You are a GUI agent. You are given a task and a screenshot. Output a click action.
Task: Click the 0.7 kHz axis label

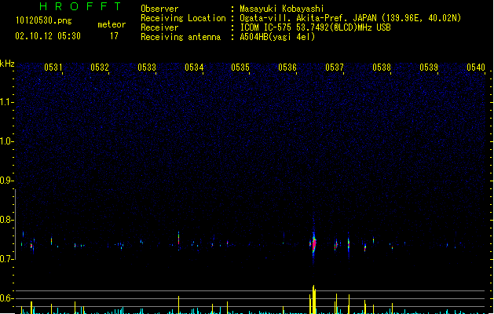coord(6,259)
